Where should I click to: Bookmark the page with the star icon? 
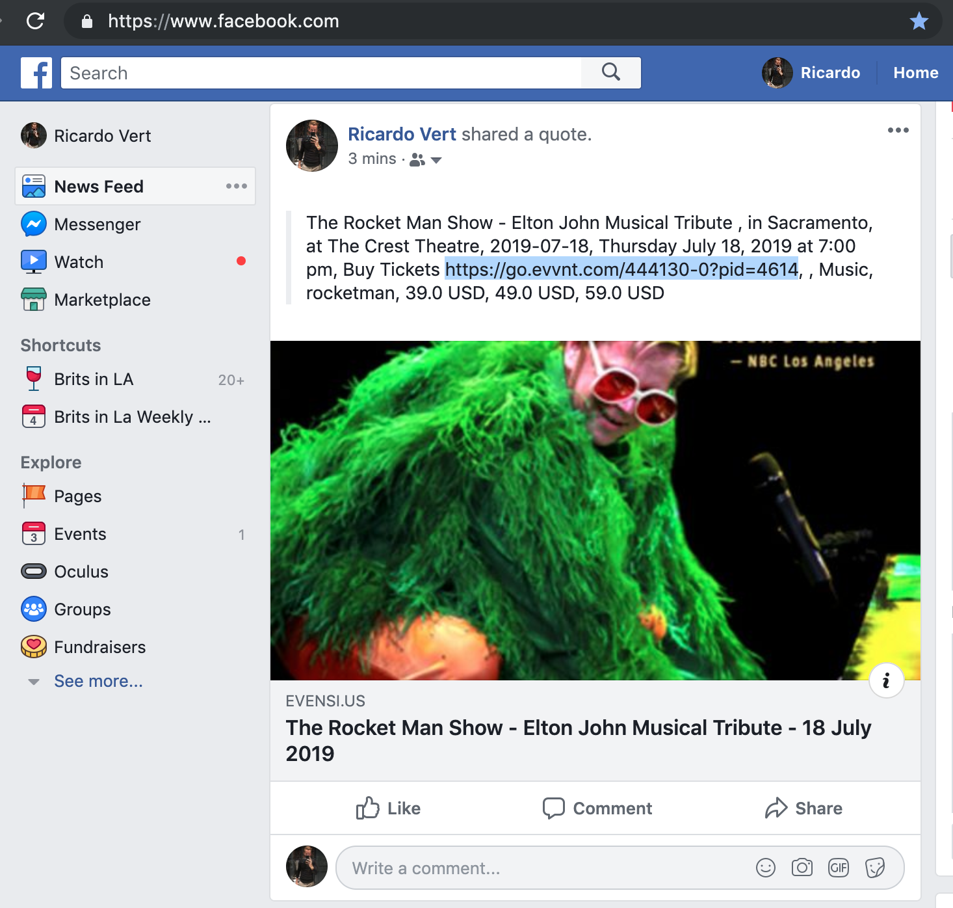[919, 21]
